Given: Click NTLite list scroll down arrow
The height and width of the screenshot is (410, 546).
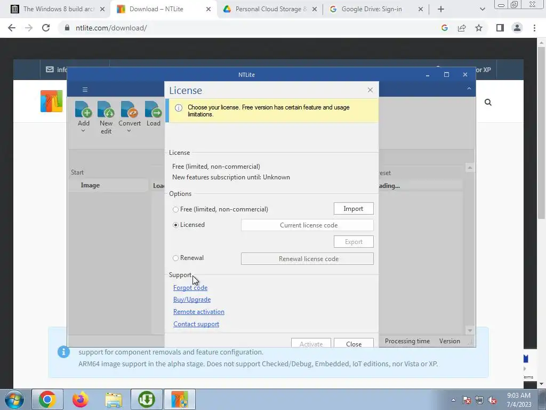Looking at the screenshot, I should pos(470,330).
